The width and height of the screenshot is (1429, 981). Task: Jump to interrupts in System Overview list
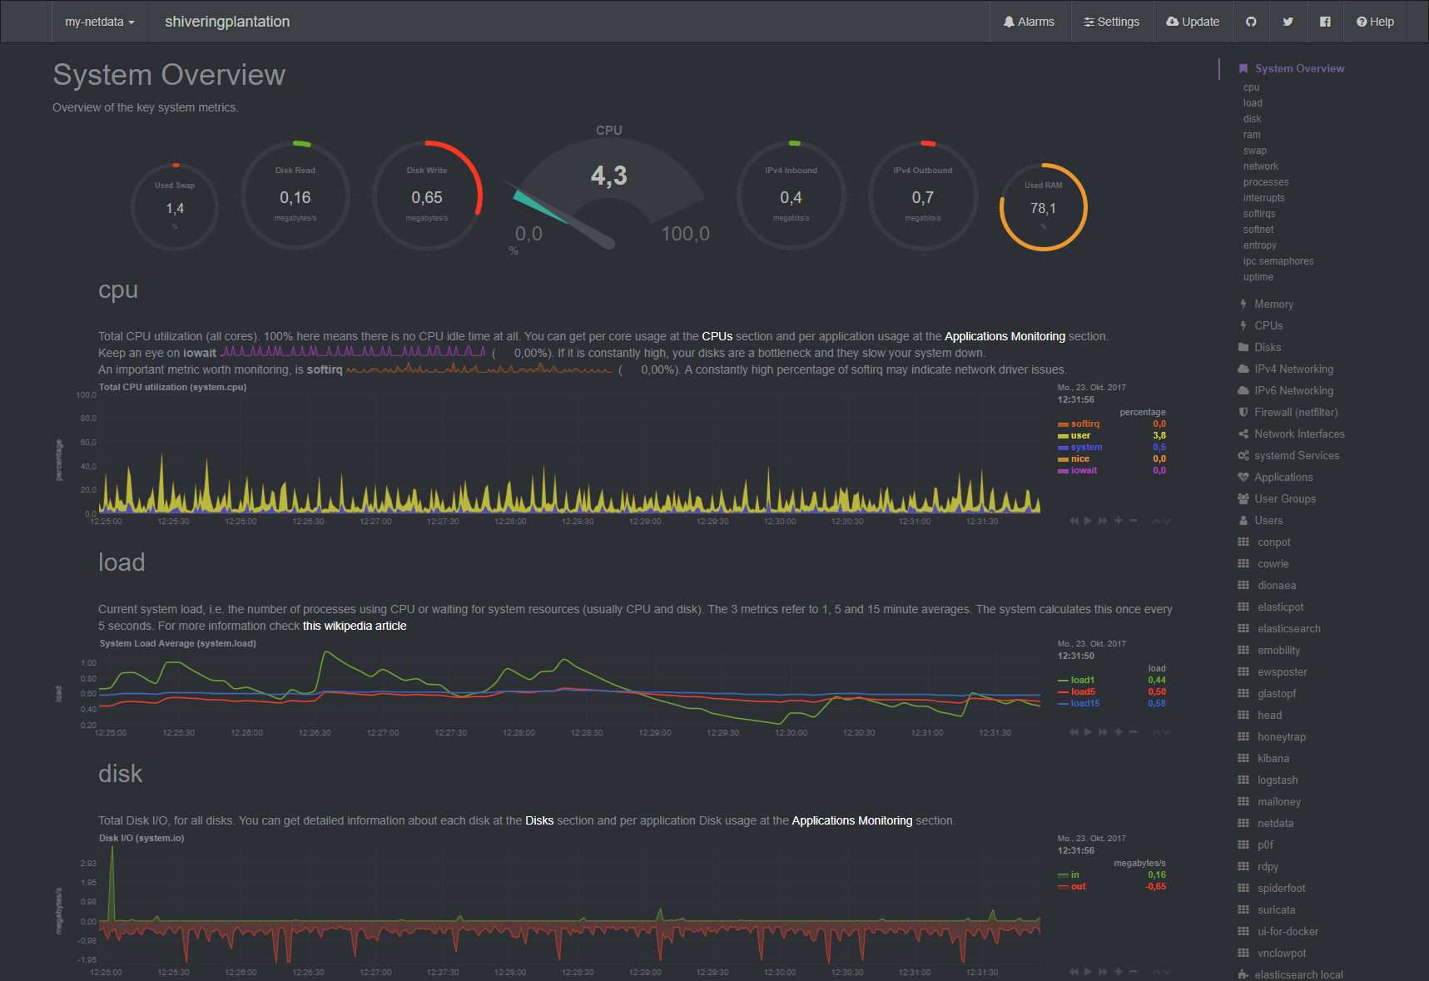[1263, 198]
